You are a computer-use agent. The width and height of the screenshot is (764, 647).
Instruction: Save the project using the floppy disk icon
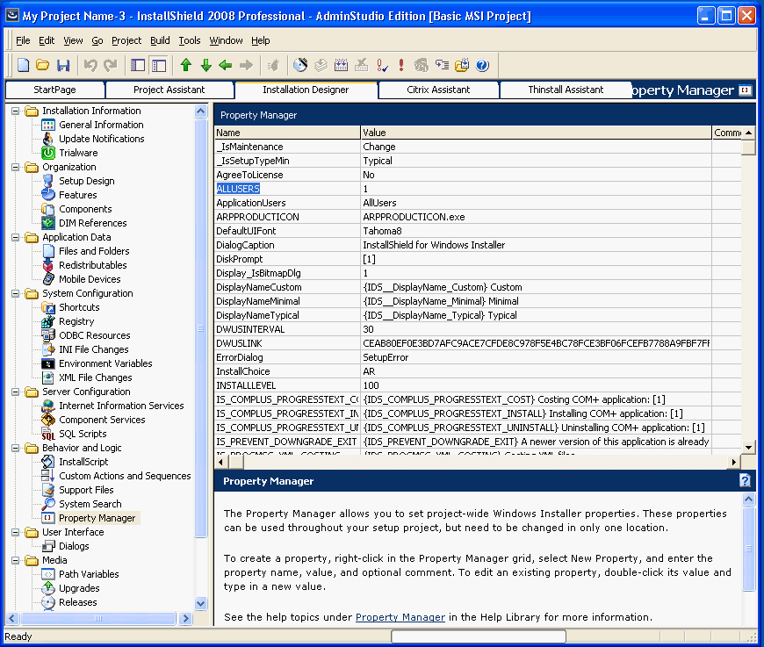(x=63, y=65)
